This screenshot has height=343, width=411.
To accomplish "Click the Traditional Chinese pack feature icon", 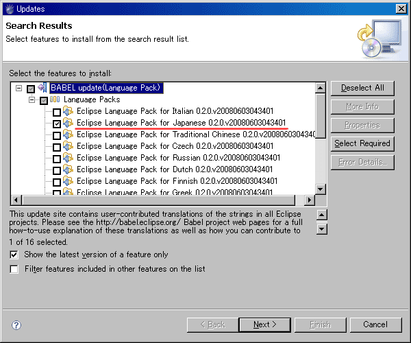I will click(x=68, y=134).
